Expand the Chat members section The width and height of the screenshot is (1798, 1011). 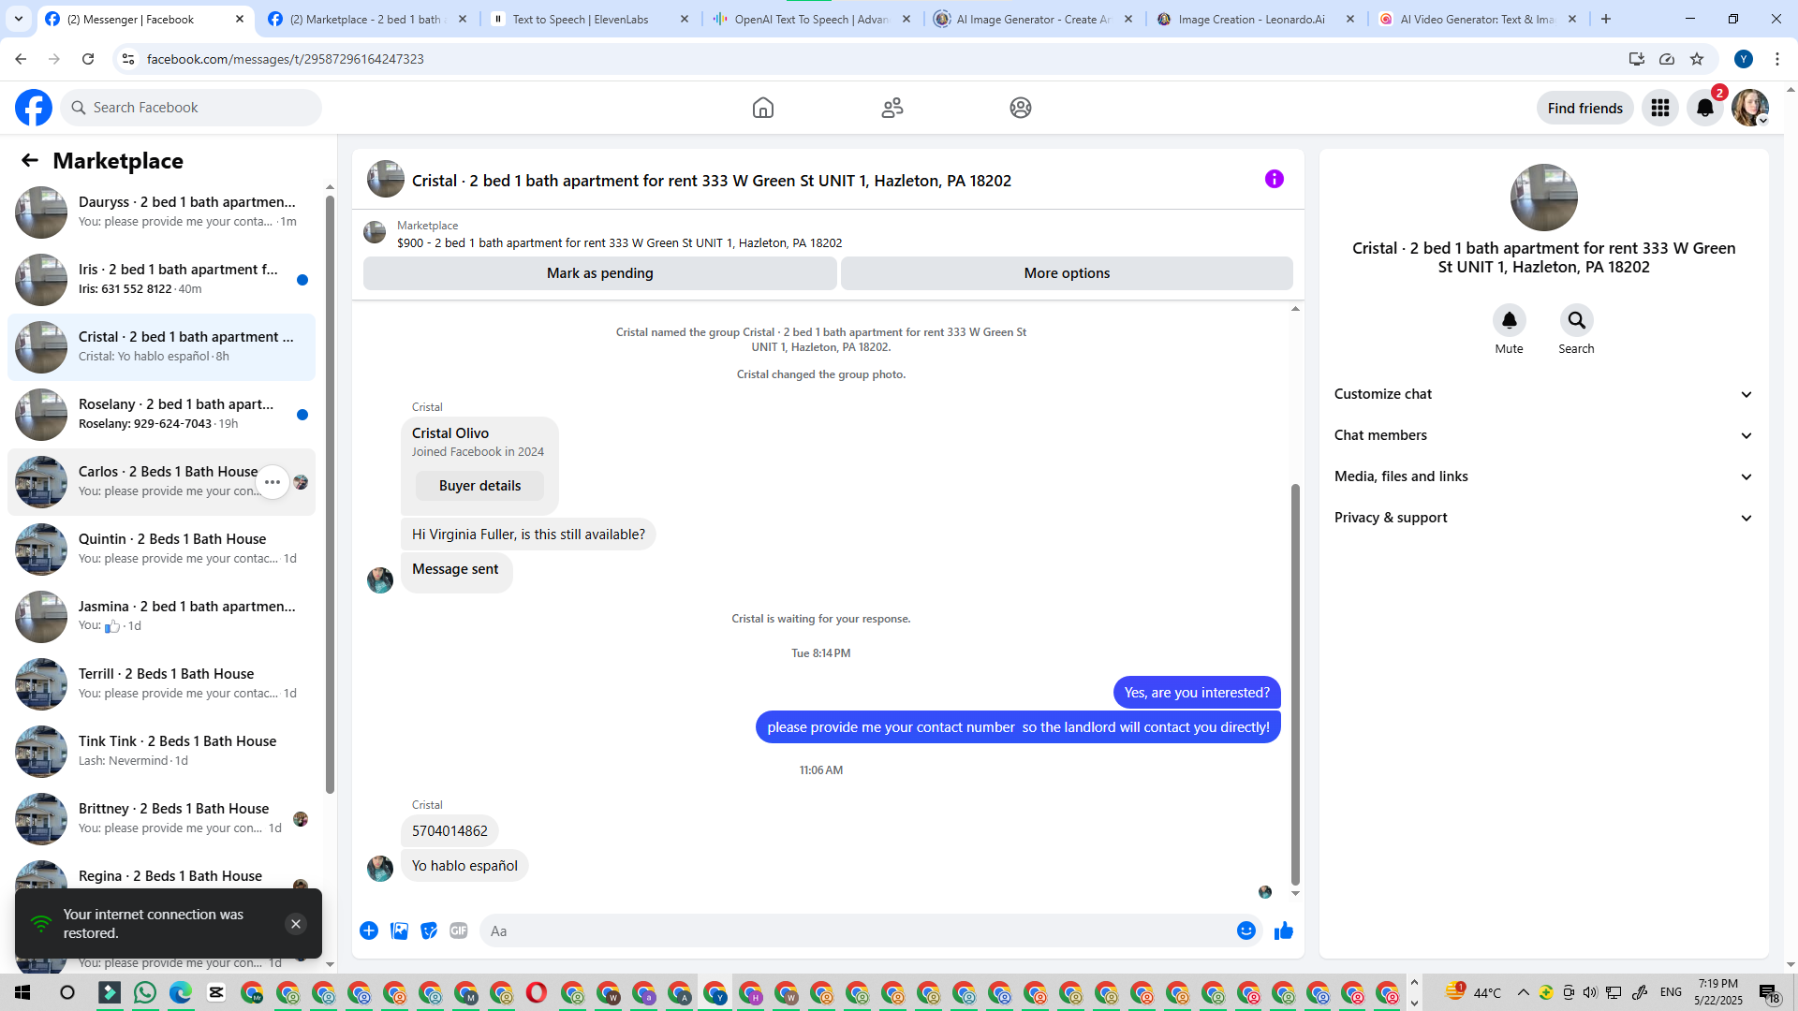(x=1544, y=435)
